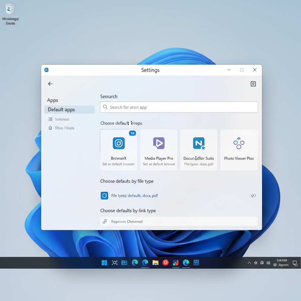The image size is (301, 301).
Task: Open the notifications icon at taskbar end
Action: click(295, 263)
